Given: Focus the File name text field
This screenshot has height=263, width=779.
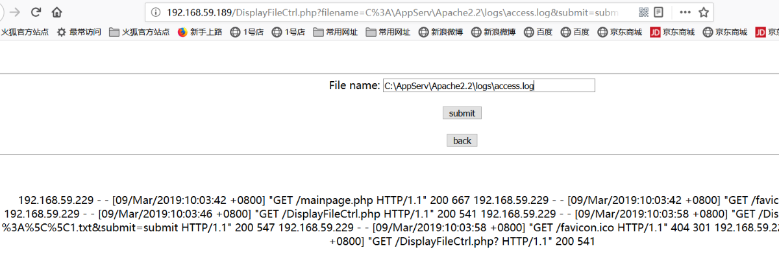Looking at the screenshot, I should point(488,86).
